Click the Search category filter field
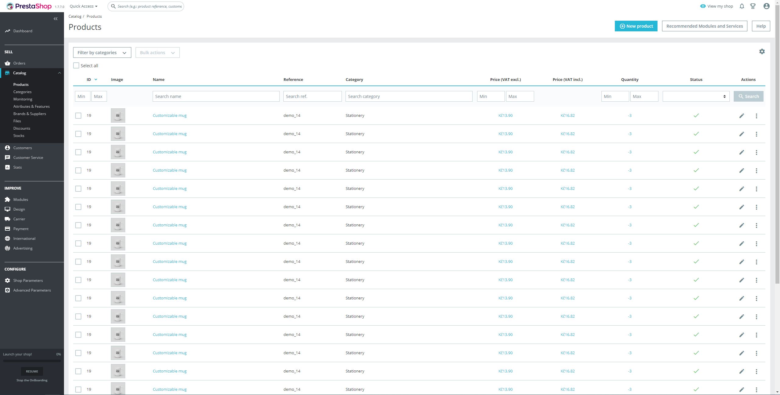Viewport: 780px width, 395px height. pos(409,96)
